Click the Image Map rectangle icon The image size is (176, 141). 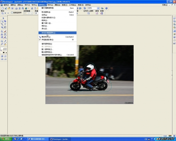pos(5,56)
